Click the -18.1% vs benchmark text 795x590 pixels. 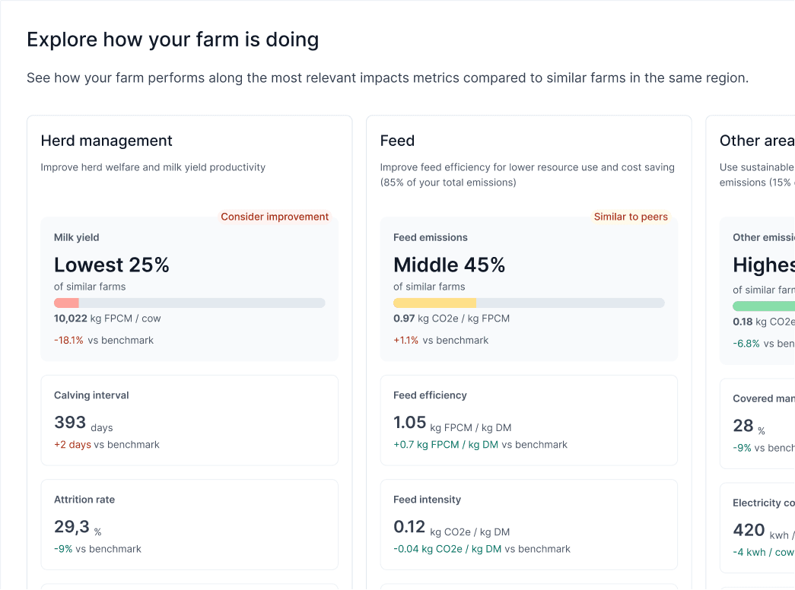coord(103,340)
